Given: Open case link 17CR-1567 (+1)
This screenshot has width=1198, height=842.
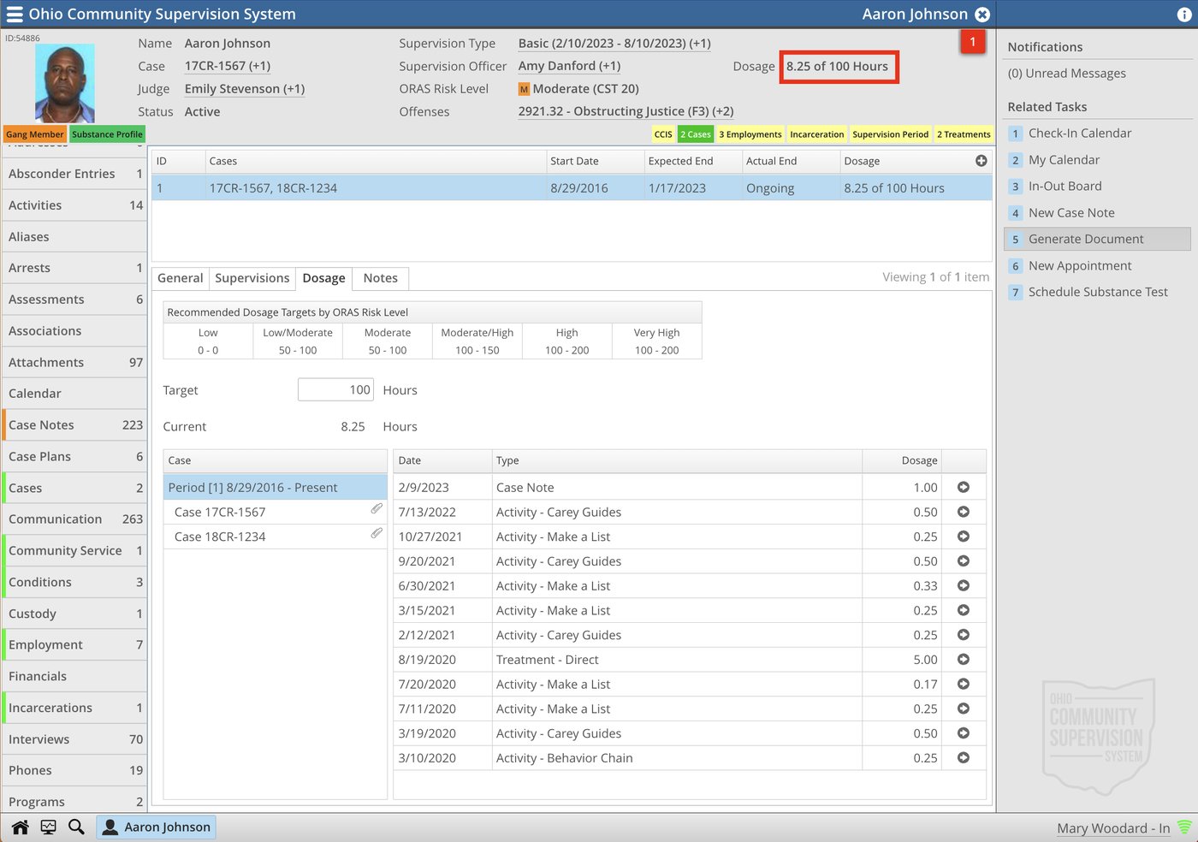Looking at the screenshot, I should click(x=228, y=66).
